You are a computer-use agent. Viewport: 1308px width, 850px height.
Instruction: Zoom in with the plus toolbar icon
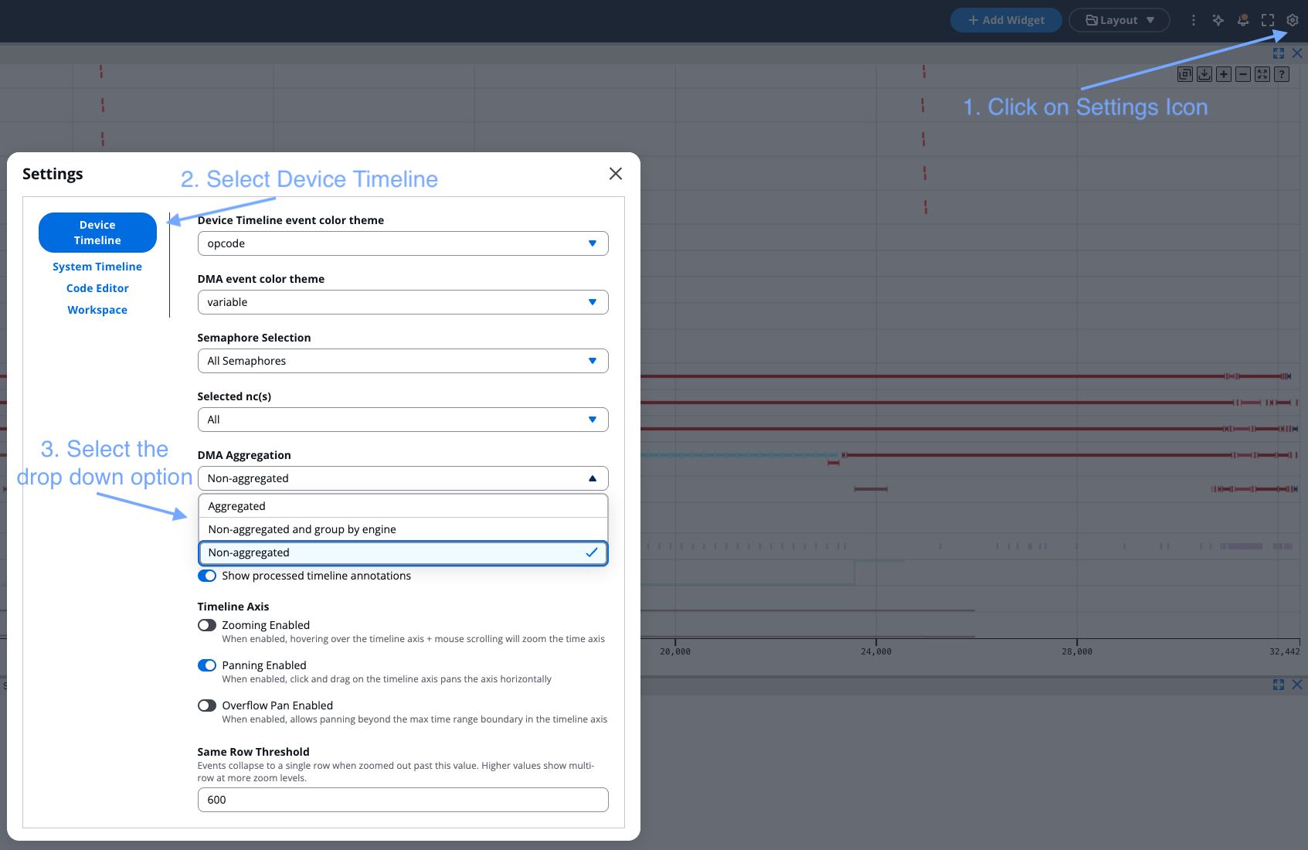click(x=1224, y=74)
